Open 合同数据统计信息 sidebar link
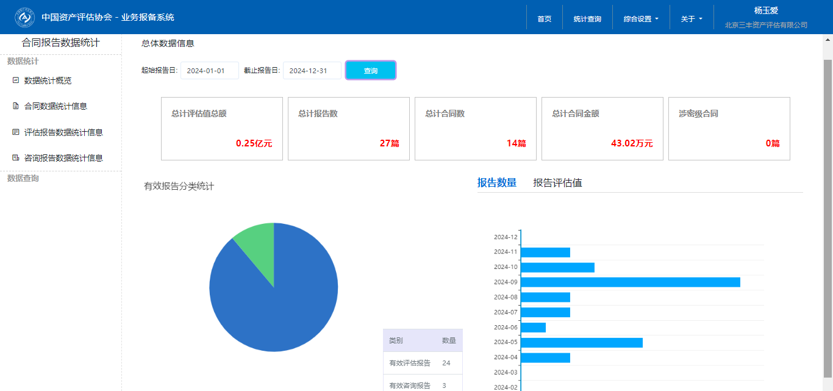This screenshot has height=391, width=833. pos(55,106)
